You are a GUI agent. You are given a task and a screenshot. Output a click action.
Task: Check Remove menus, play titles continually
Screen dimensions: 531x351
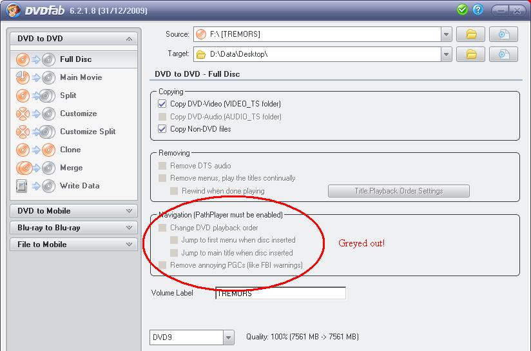click(x=162, y=178)
